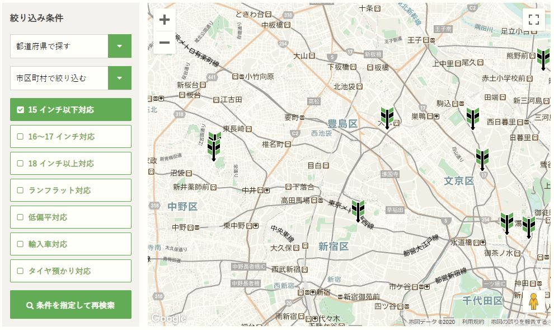Open the 都道府県で探す dropdown
The image size is (554, 330).
(x=71, y=46)
